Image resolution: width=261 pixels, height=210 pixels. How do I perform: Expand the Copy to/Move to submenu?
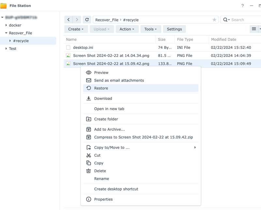[x=195, y=147]
